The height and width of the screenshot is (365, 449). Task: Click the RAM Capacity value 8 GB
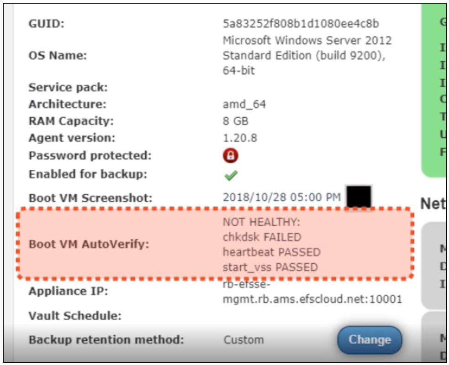pos(235,121)
